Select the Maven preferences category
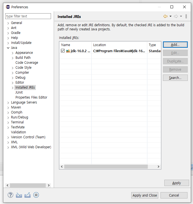The width and height of the screenshot is (193, 204). click(16, 107)
